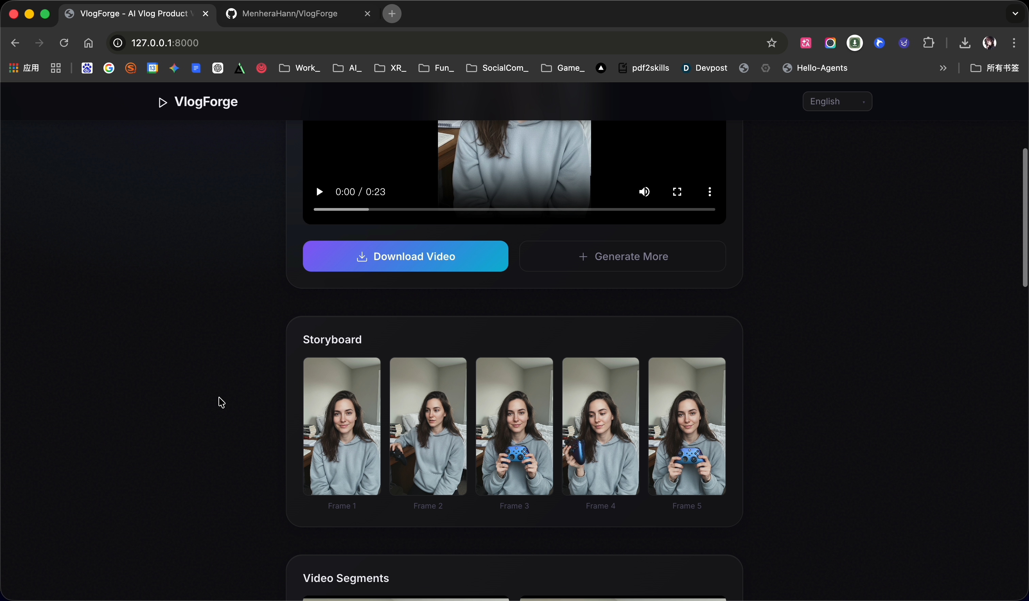
Task: Bookmark this page with star icon
Action: pyautogui.click(x=771, y=43)
